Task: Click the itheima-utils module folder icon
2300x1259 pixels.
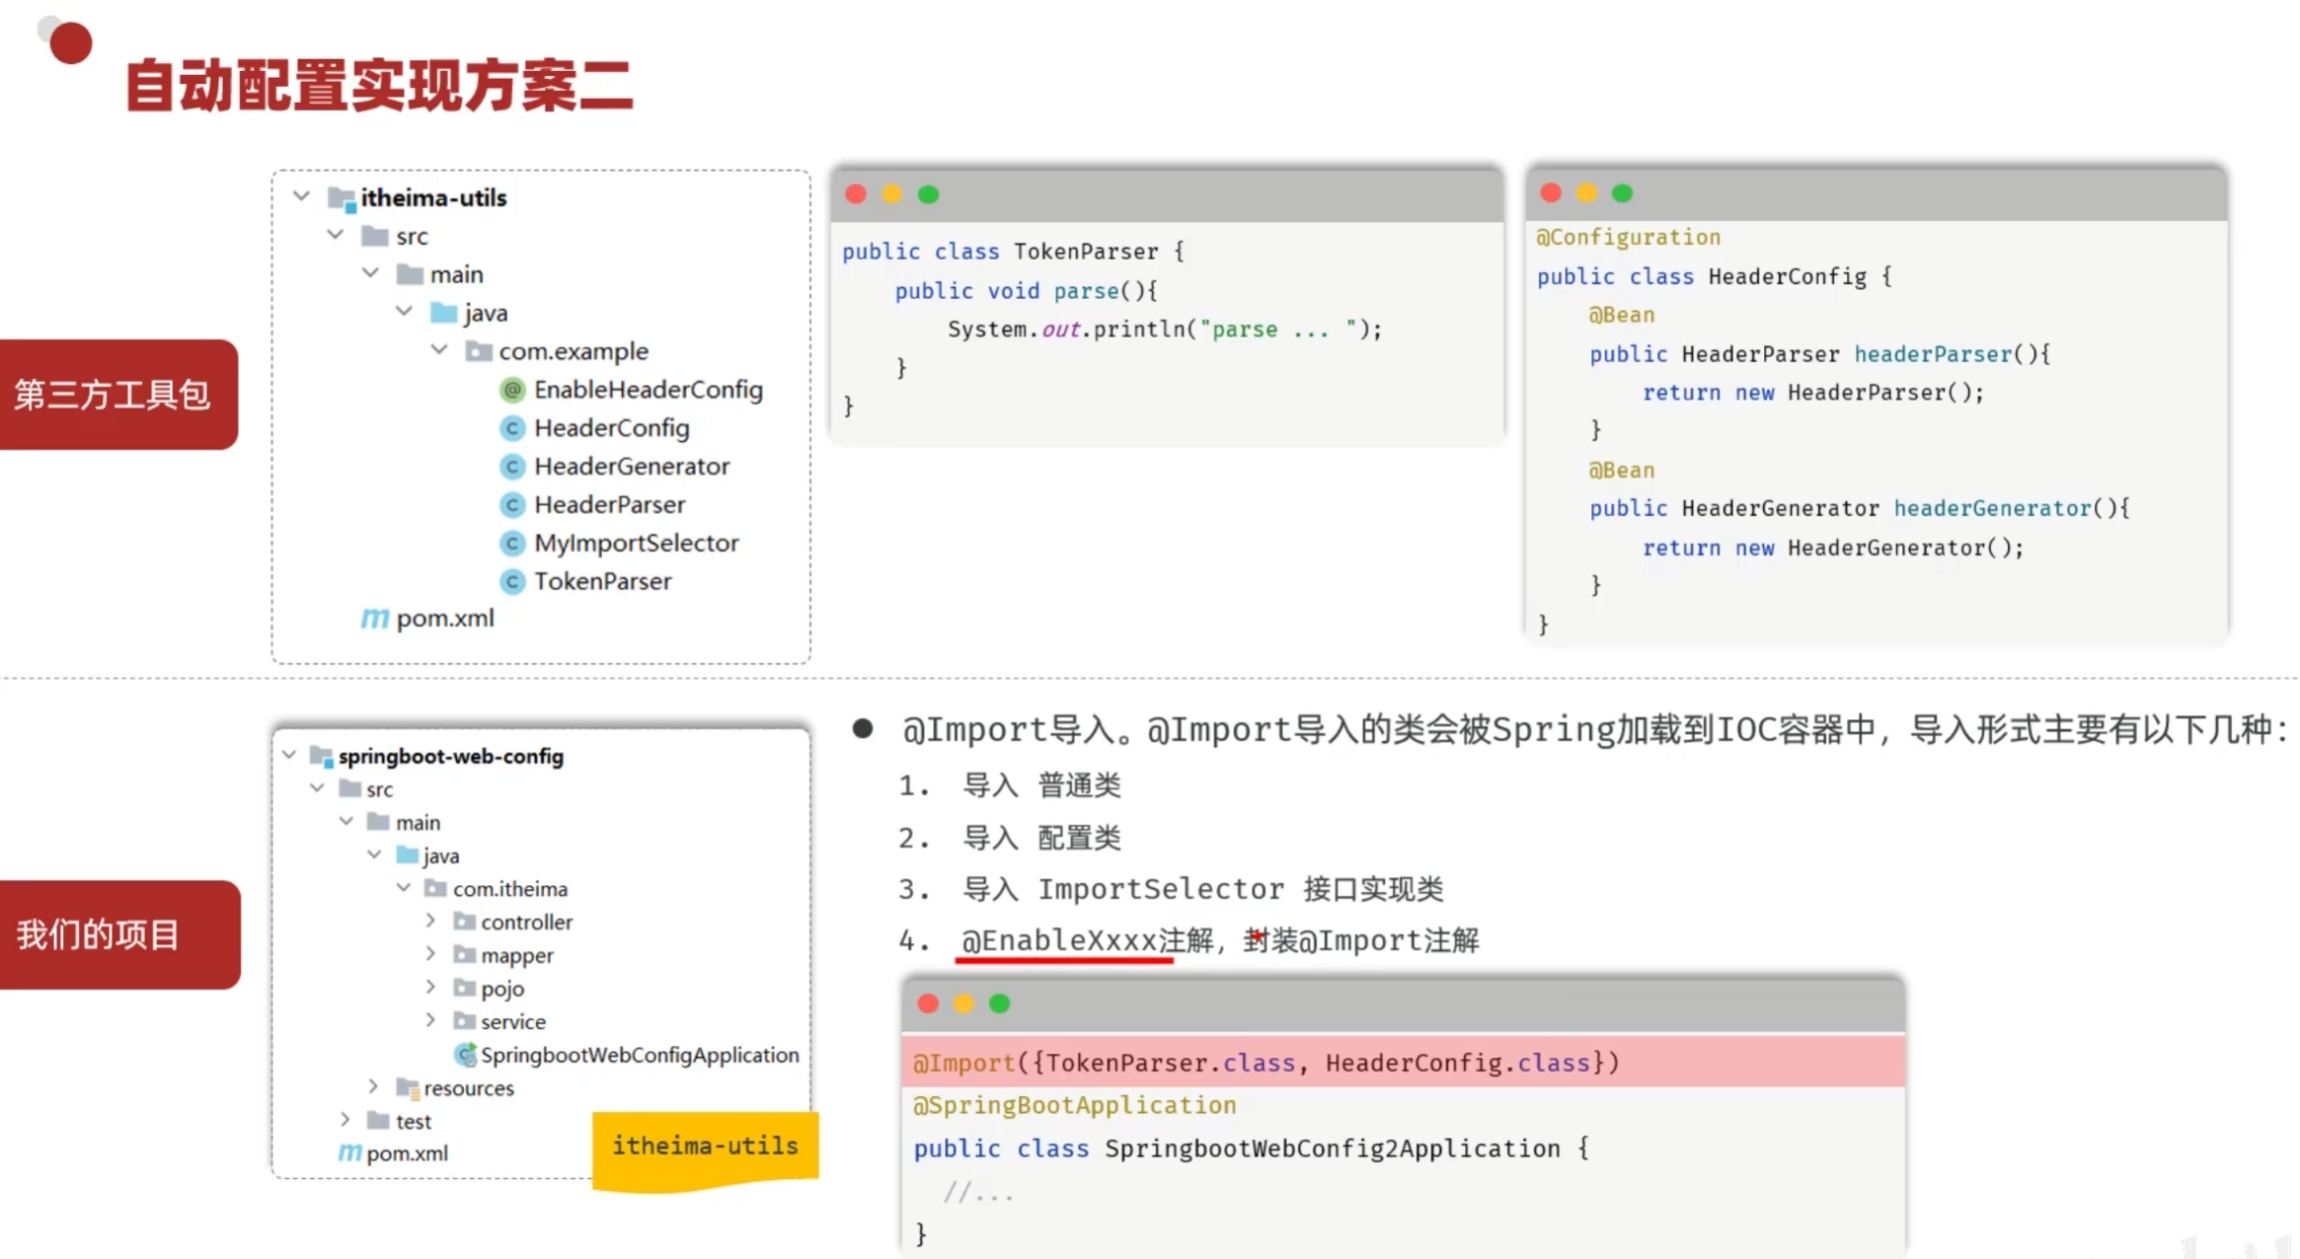Action: [342, 198]
